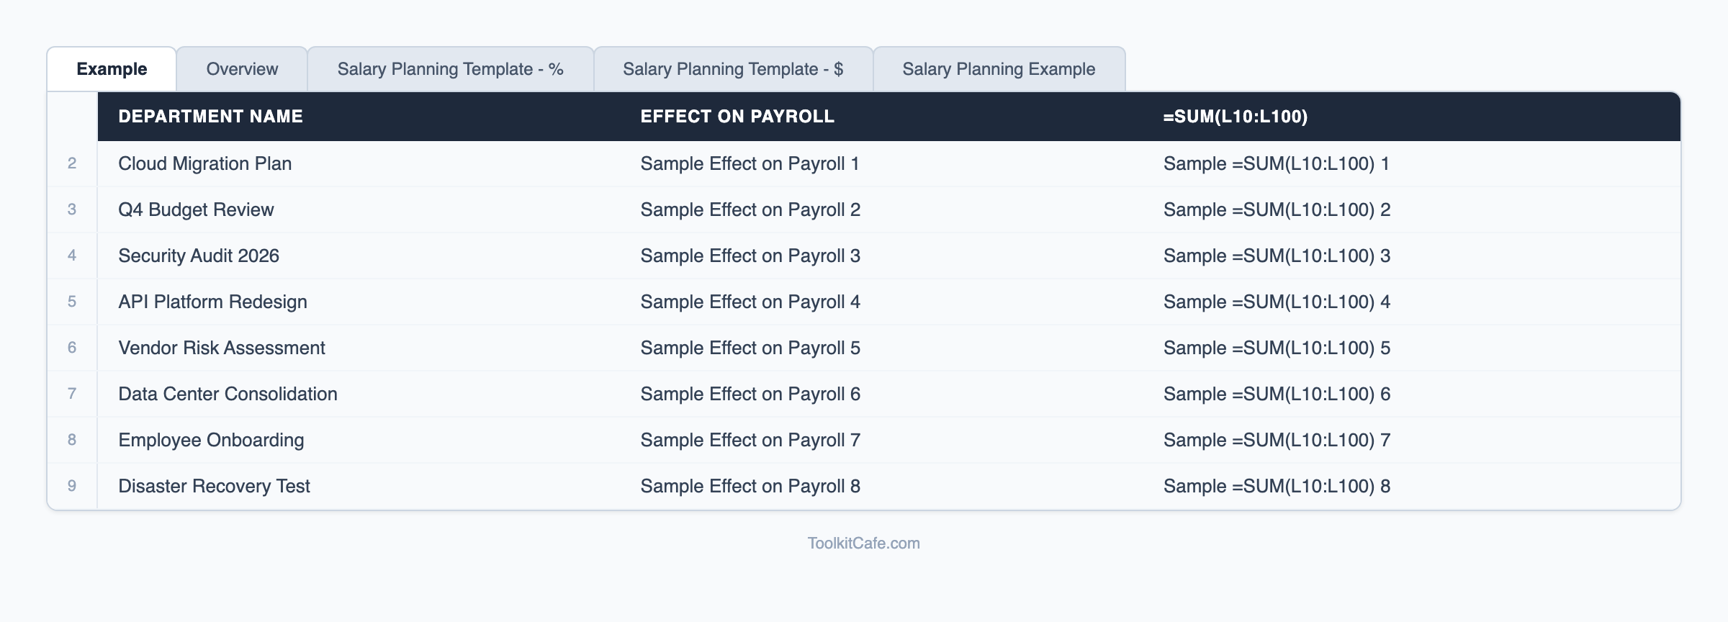Click the =SUM(L10:L100) column header
Image resolution: width=1728 pixels, height=622 pixels.
pos(1236,116)
